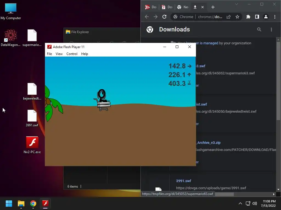Viewport: 281px width, 210px height.
Task: Click the Chrome address bar
Action: 206,17
